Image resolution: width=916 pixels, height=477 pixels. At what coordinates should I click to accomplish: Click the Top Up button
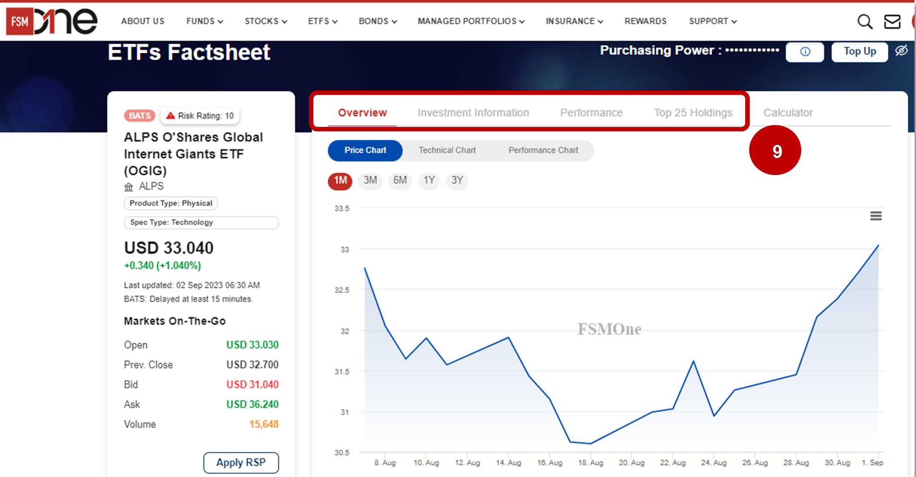[x=859, y=52]
